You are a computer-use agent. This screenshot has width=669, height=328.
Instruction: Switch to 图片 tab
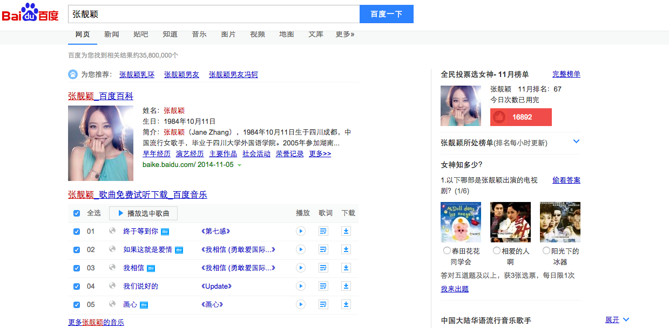tap(228, 34)
